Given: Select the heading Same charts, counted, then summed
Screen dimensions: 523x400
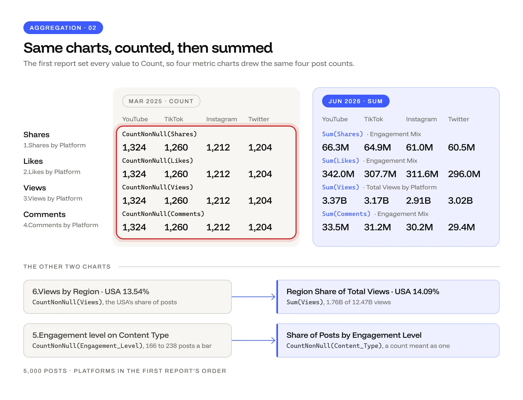Looking at the screenshot, I should [x=148, y=48].
